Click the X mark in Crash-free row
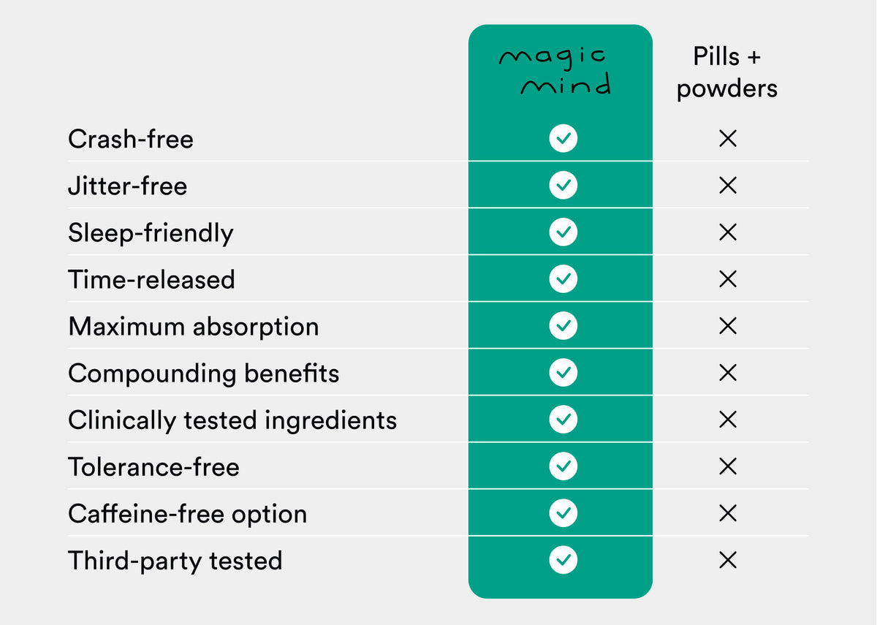This screenshot has height=625, width=877. 727,138
